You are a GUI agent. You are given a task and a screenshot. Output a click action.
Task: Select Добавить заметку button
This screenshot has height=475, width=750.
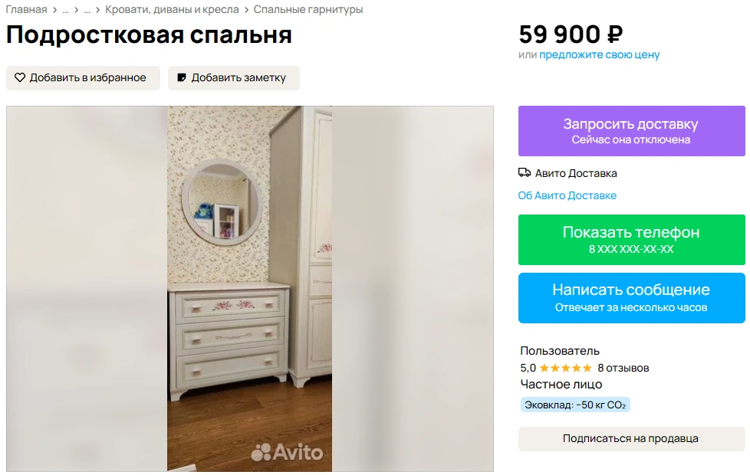[234, 78]
